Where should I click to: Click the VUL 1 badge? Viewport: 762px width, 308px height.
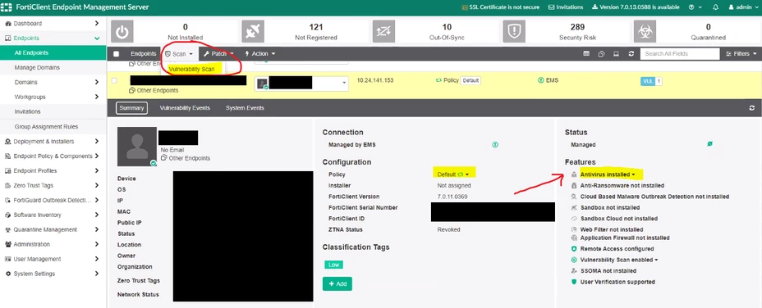pos(651,81)
